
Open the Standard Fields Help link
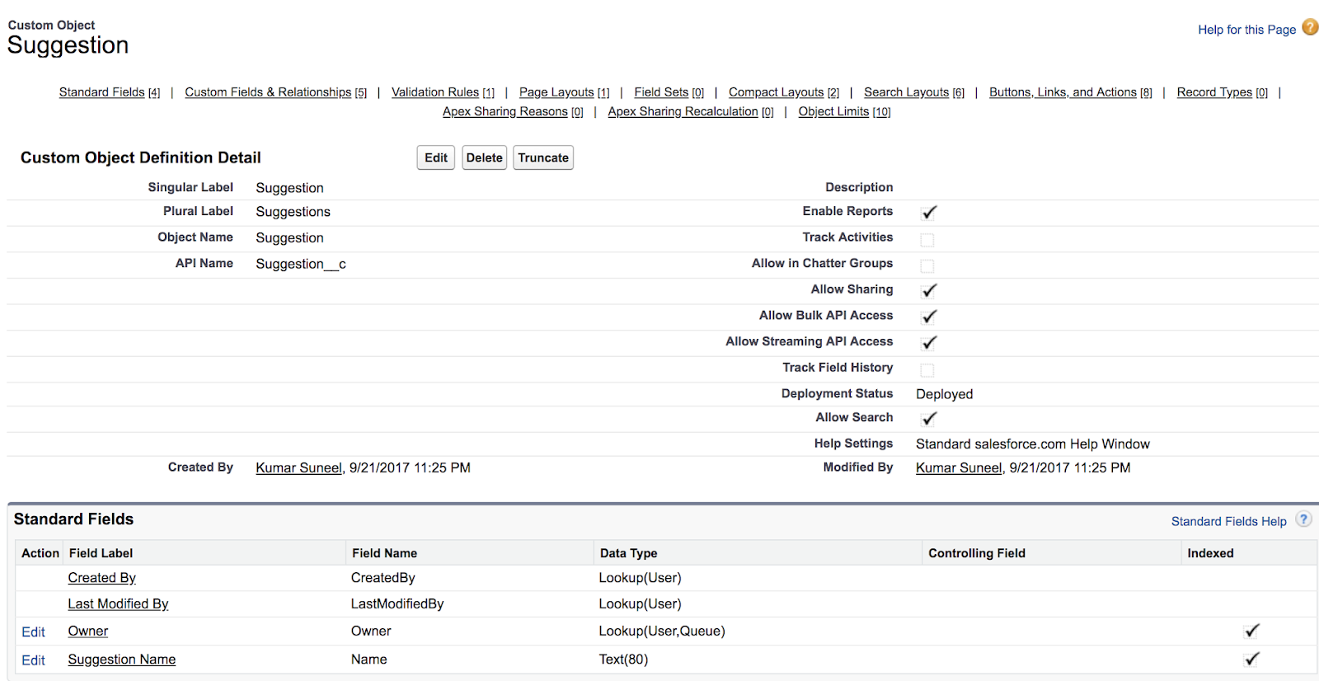point(1229,521)
